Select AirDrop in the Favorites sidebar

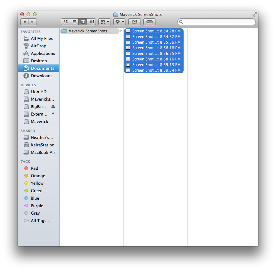point(38,46)
